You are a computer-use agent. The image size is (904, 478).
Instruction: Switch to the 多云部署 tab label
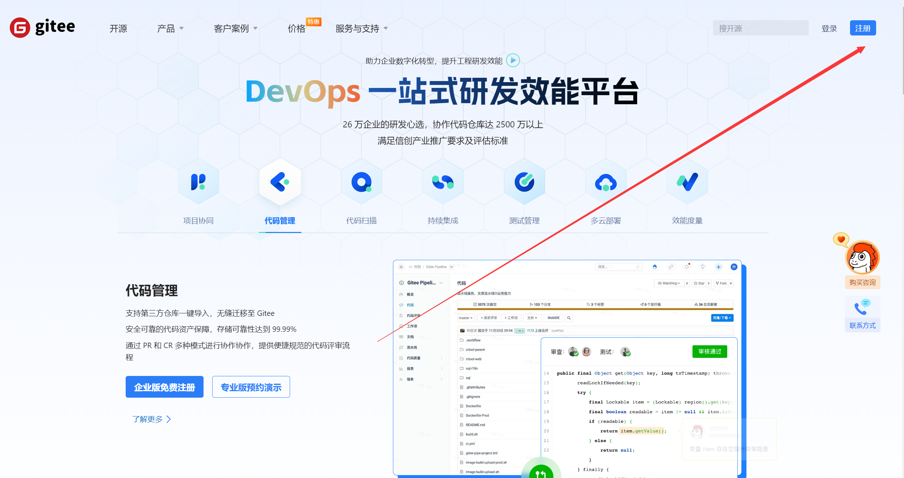click(606, 221)
